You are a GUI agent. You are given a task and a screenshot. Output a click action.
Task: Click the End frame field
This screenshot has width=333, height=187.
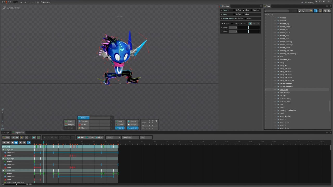(146, 137)
